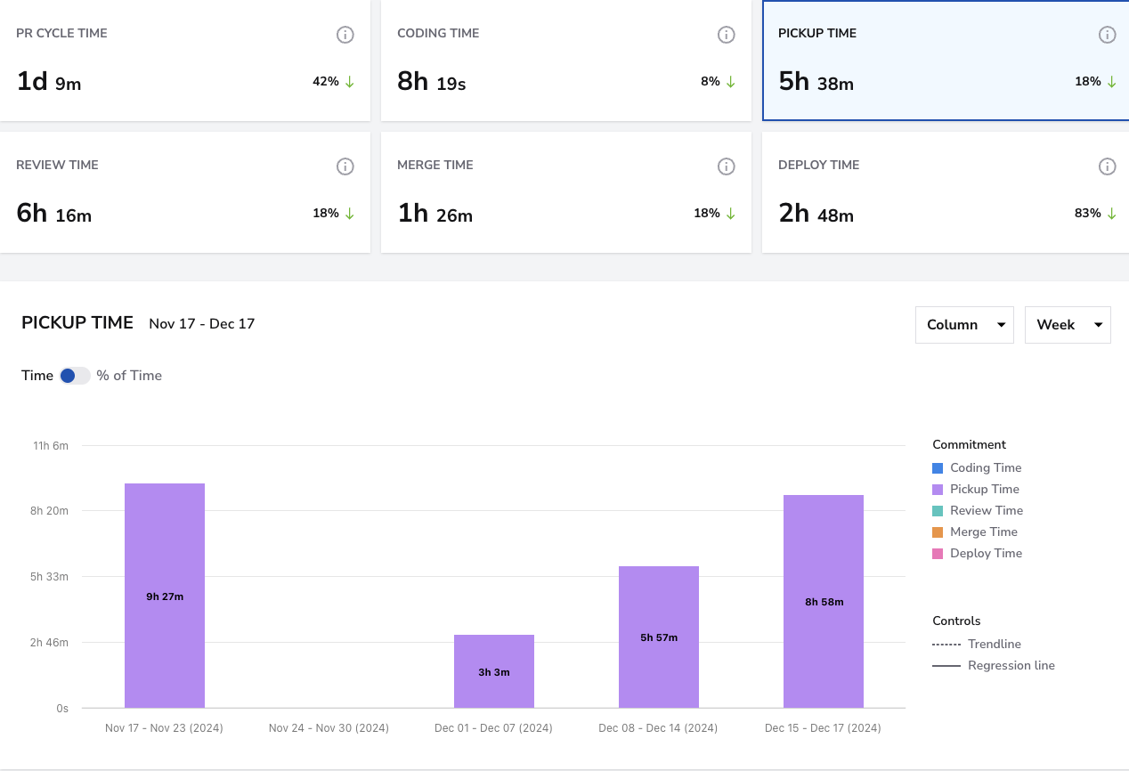Switch to the Deploy Time card
Viewport: 1129px width, 771px height.
[946, 192]
